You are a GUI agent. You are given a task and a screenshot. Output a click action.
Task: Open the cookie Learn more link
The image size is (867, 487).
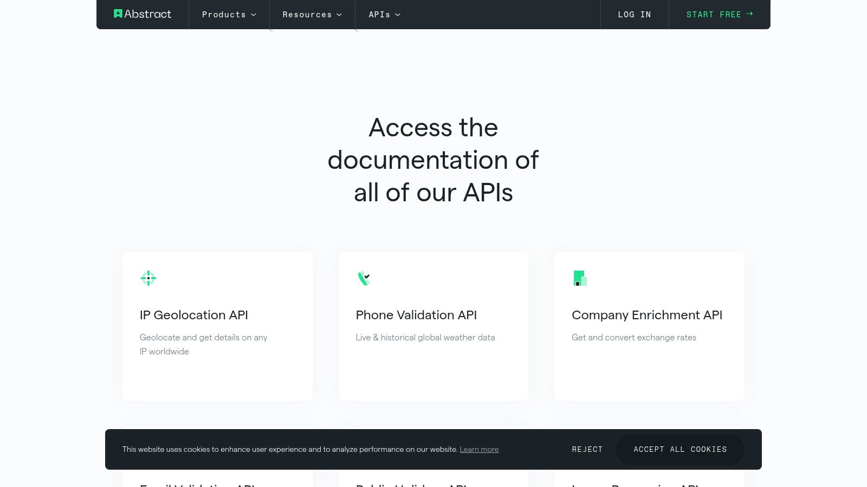pos(479,450)
